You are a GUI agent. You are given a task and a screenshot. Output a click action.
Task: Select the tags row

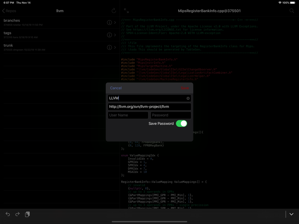pyautogui.click(x=60, y=35)
